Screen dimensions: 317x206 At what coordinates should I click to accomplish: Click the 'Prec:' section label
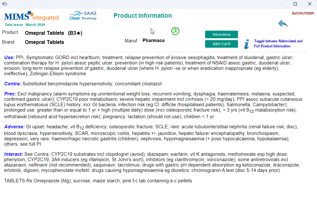10,94
